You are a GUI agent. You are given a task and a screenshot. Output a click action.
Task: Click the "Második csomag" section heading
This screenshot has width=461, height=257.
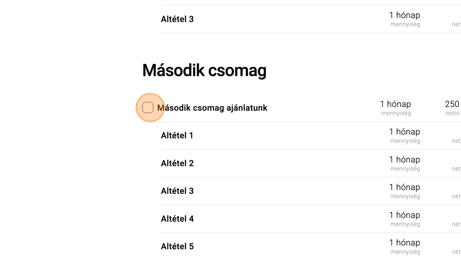click(x=204, y=71)
